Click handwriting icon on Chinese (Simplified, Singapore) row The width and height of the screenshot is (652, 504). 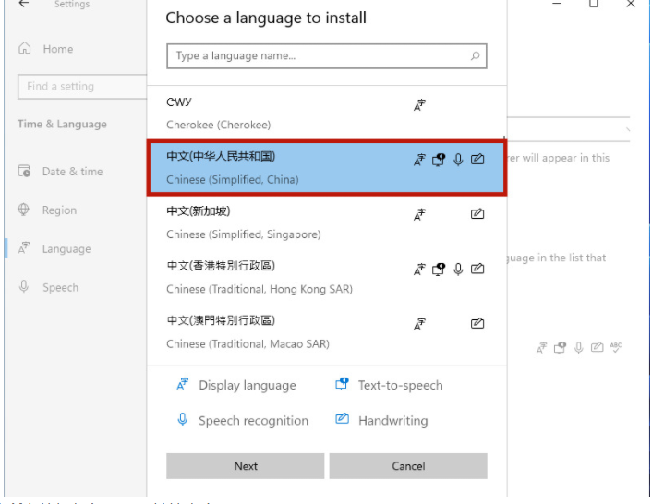click(x=477, y=214)
